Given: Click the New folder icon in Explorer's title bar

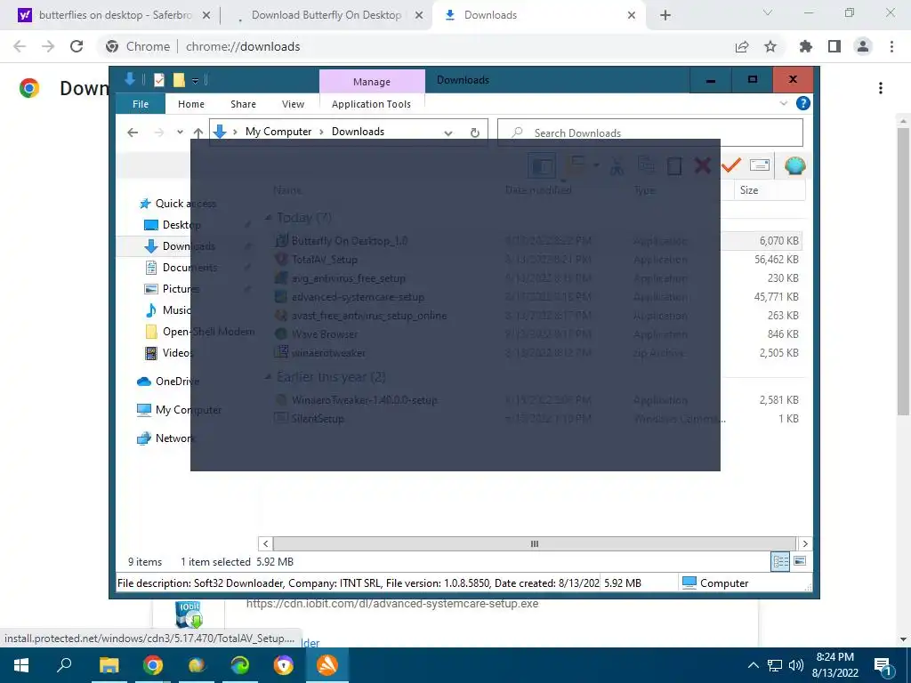Looking at the screenshot, I should pyautogui.click(x=179, y=80).
